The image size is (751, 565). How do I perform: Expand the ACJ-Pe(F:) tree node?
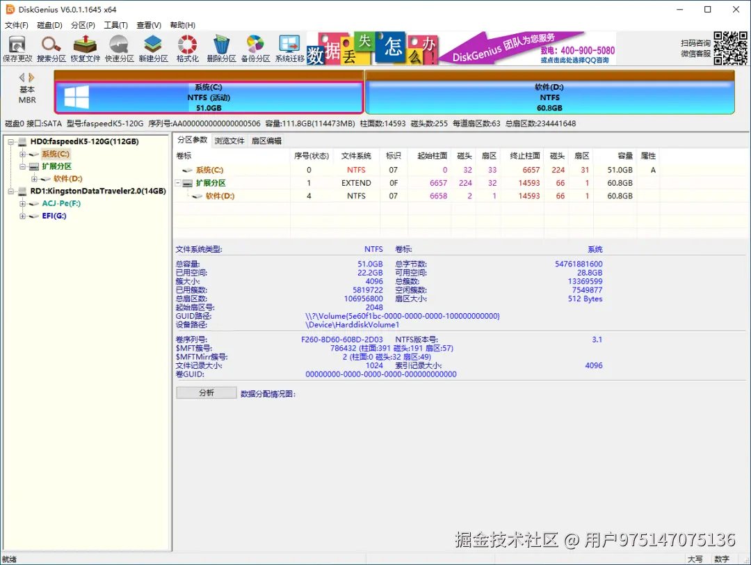click(22, 204)
